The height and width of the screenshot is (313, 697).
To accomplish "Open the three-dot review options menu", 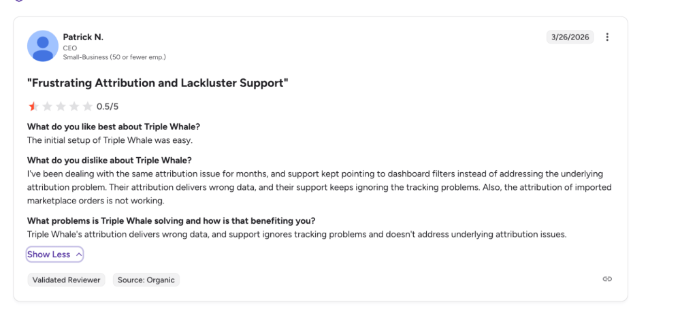I will pyautogui.click(x=607, y=37).
